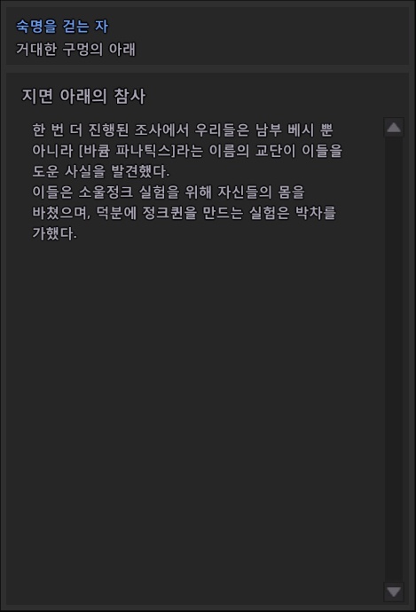Click the heading 지면 아래의 참사
Screen dimensions: 416x612
83,96
